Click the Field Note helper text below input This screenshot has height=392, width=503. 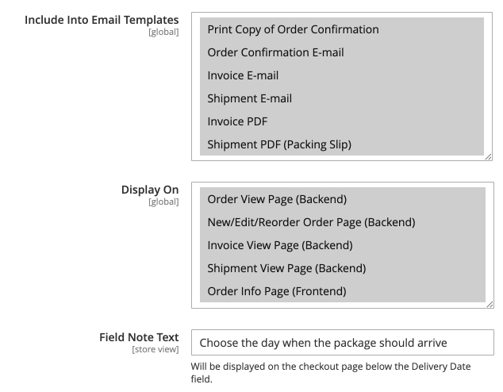pyautogui.click(x=331, y=372)
